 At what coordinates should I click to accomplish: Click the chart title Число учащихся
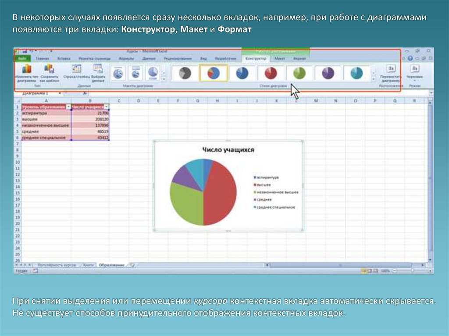(228, 150)
